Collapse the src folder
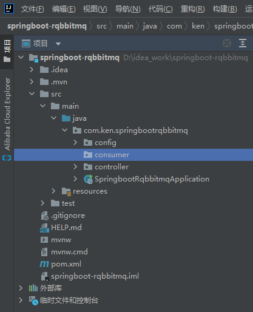Viewport: 253px width, 312px height. 32,93
